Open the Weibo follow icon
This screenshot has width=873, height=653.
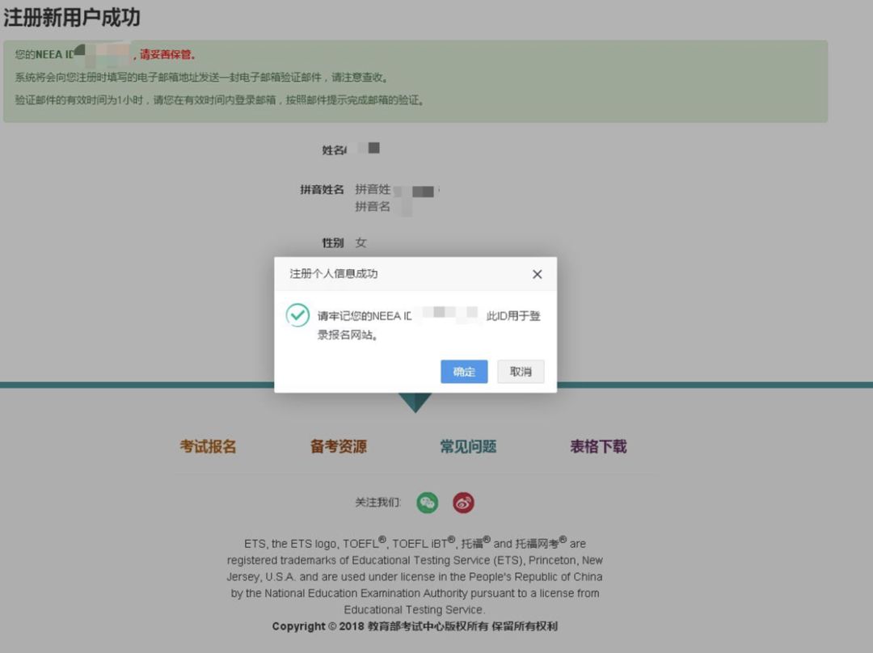[x=463, y=502]
